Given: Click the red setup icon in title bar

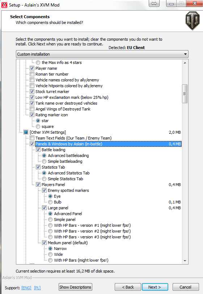Looking at the screenshot, I should coord(4,5).
